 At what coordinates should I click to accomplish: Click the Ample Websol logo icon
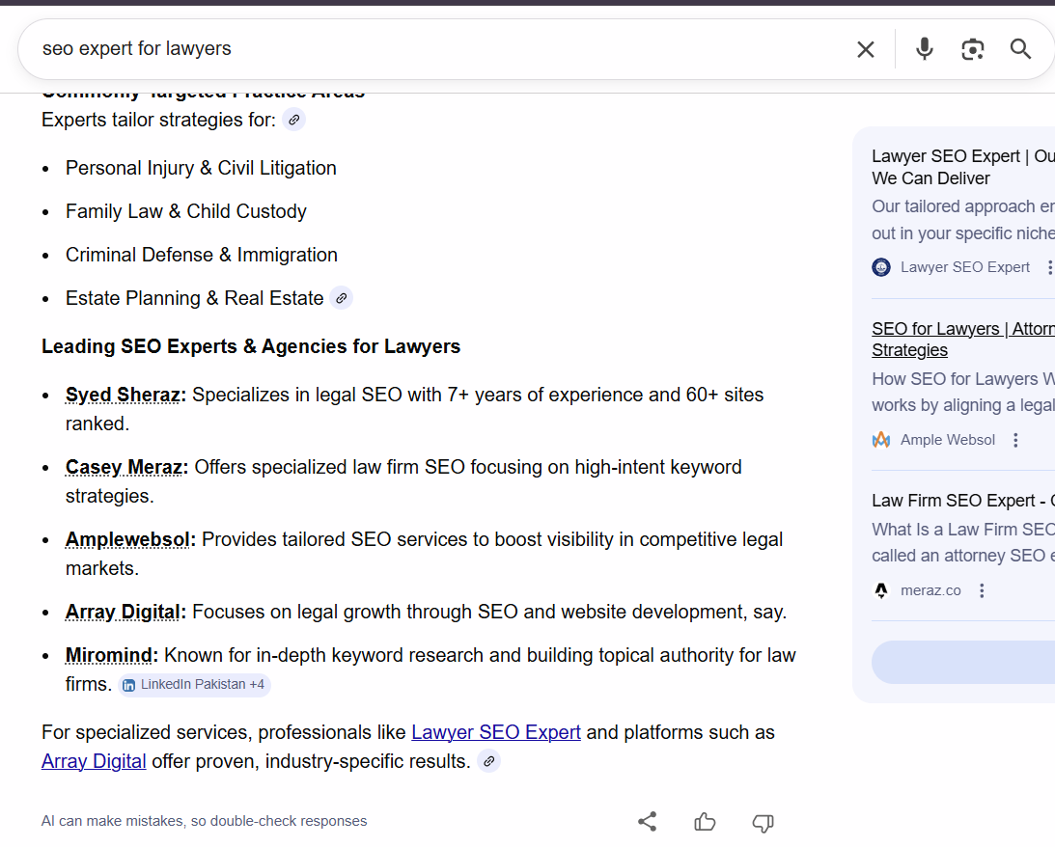(x=881, y=439)
